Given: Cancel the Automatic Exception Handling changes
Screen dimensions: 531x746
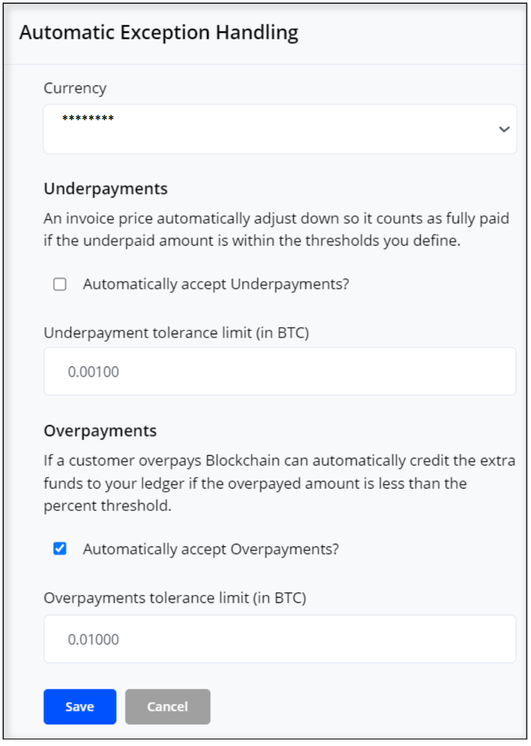Looking at the screenshot, I should pos(168,707).
